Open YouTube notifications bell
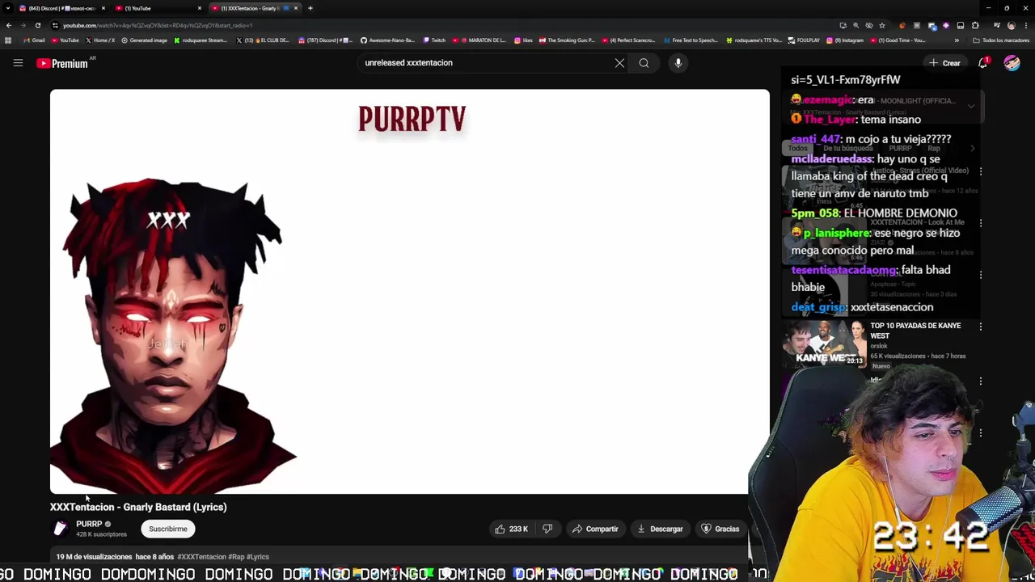 tap(983, 63)
